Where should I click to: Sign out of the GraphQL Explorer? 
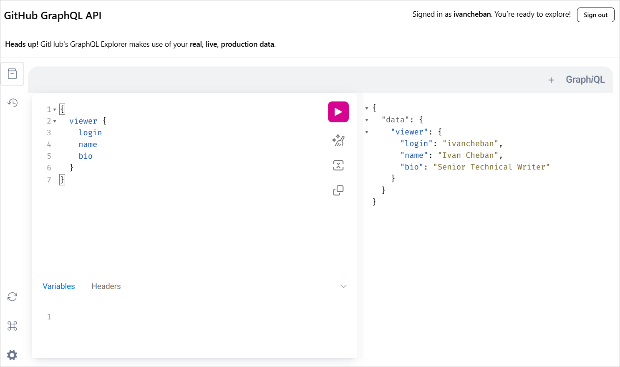pos(595,15)
